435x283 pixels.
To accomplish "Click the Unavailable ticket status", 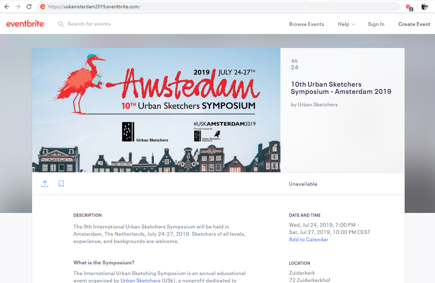I will (303, 184).
